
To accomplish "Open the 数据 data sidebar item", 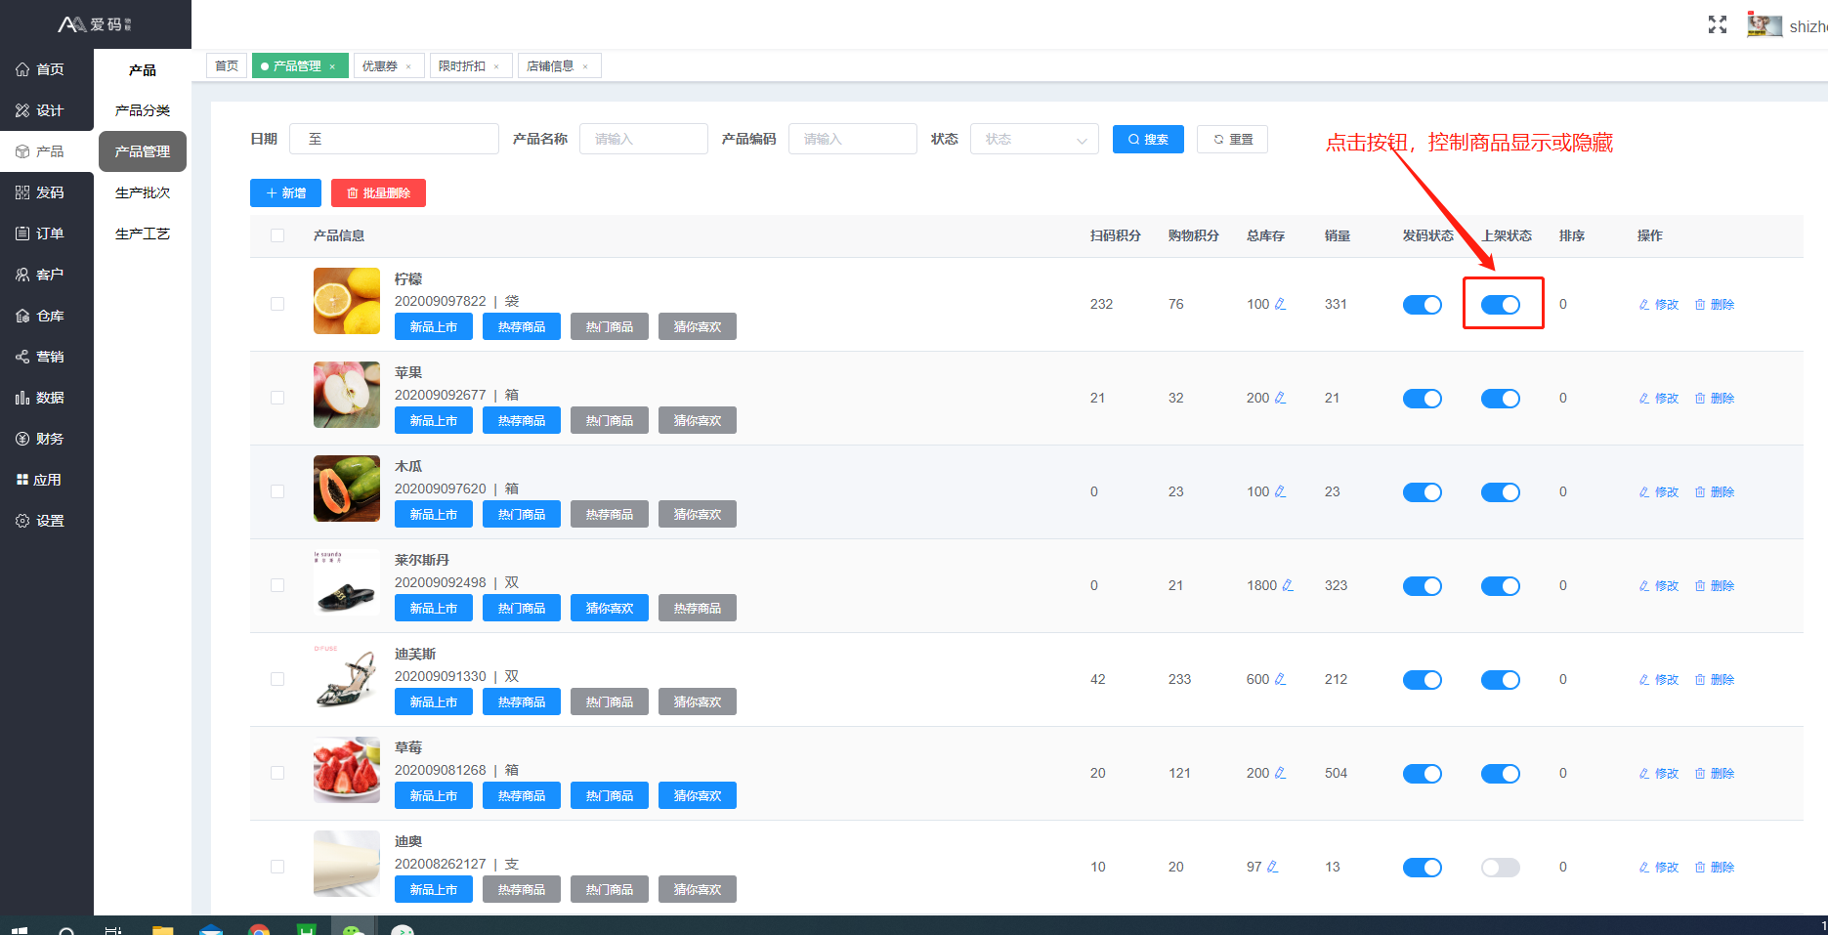I will click(x=39, y=398).
